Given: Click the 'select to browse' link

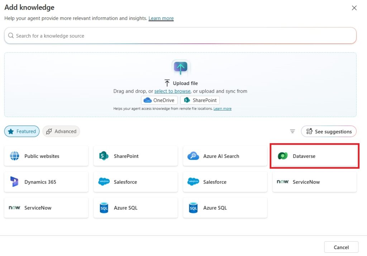Looking at the screenshot, I should pos(172,91).
